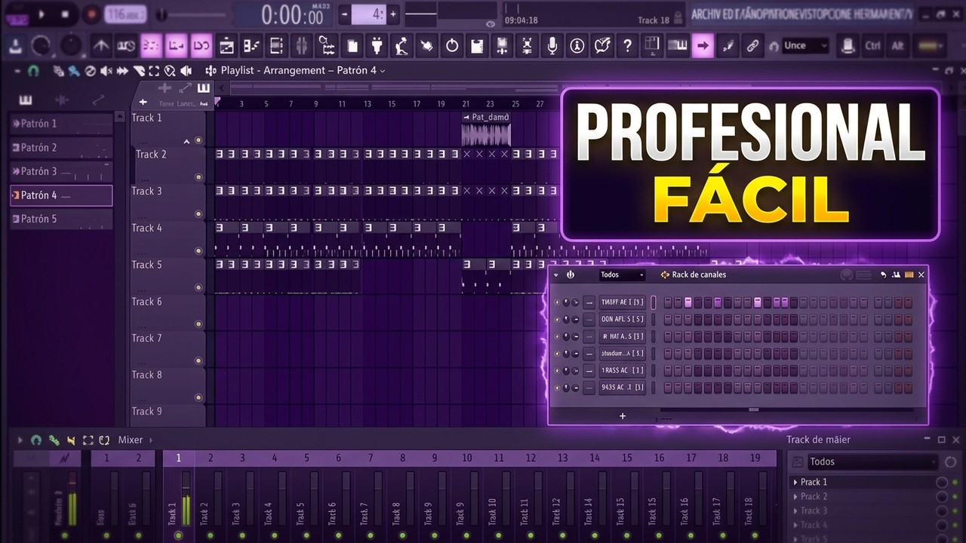Open the Todos dropdown in the mixer side panel
Image resolution: width=966 pixels, height=543 pixels.
872,462
